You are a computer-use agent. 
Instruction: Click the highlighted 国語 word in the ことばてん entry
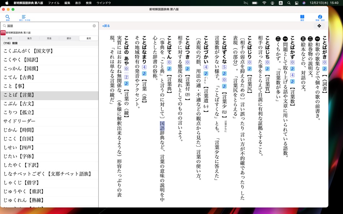click(162, 126)
